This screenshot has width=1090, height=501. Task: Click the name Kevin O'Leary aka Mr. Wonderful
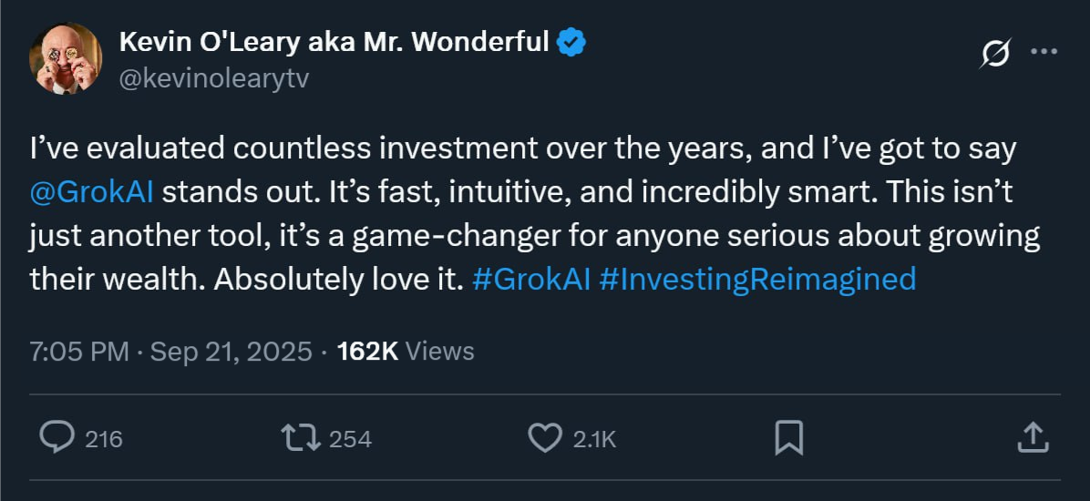[334, 42]
